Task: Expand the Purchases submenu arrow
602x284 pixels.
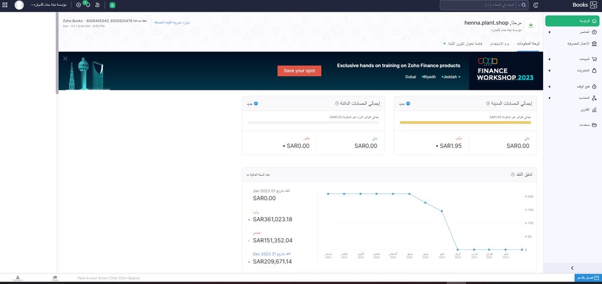Action: (549, 71)
